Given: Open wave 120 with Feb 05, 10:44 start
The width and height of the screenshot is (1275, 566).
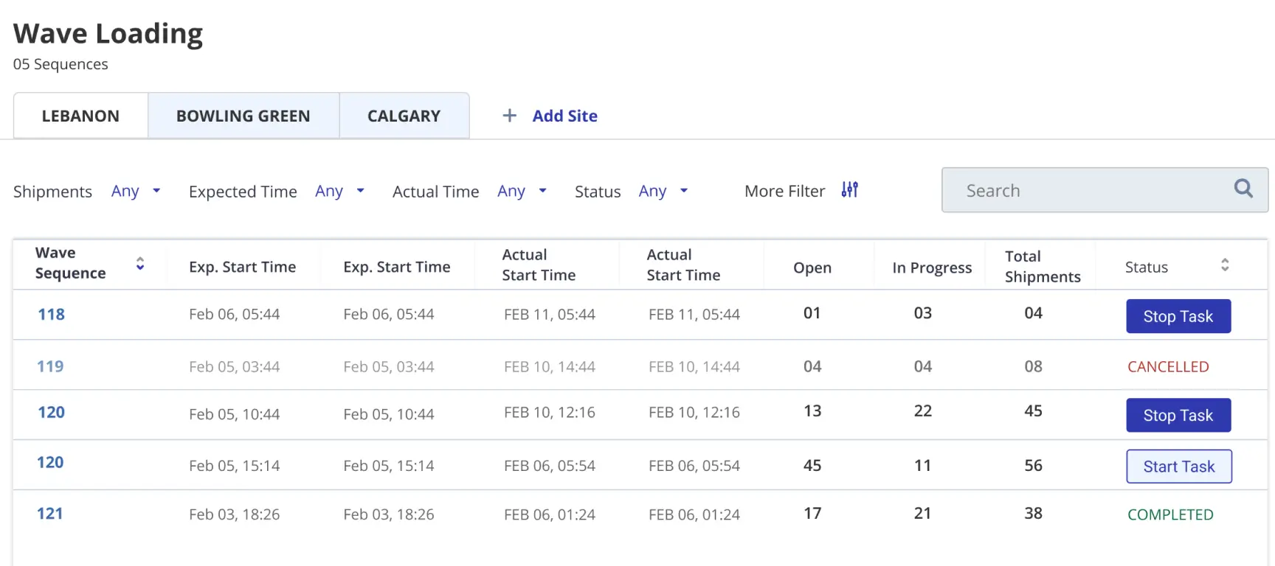Looking at the screenshot, I should (x=52, y=413).
